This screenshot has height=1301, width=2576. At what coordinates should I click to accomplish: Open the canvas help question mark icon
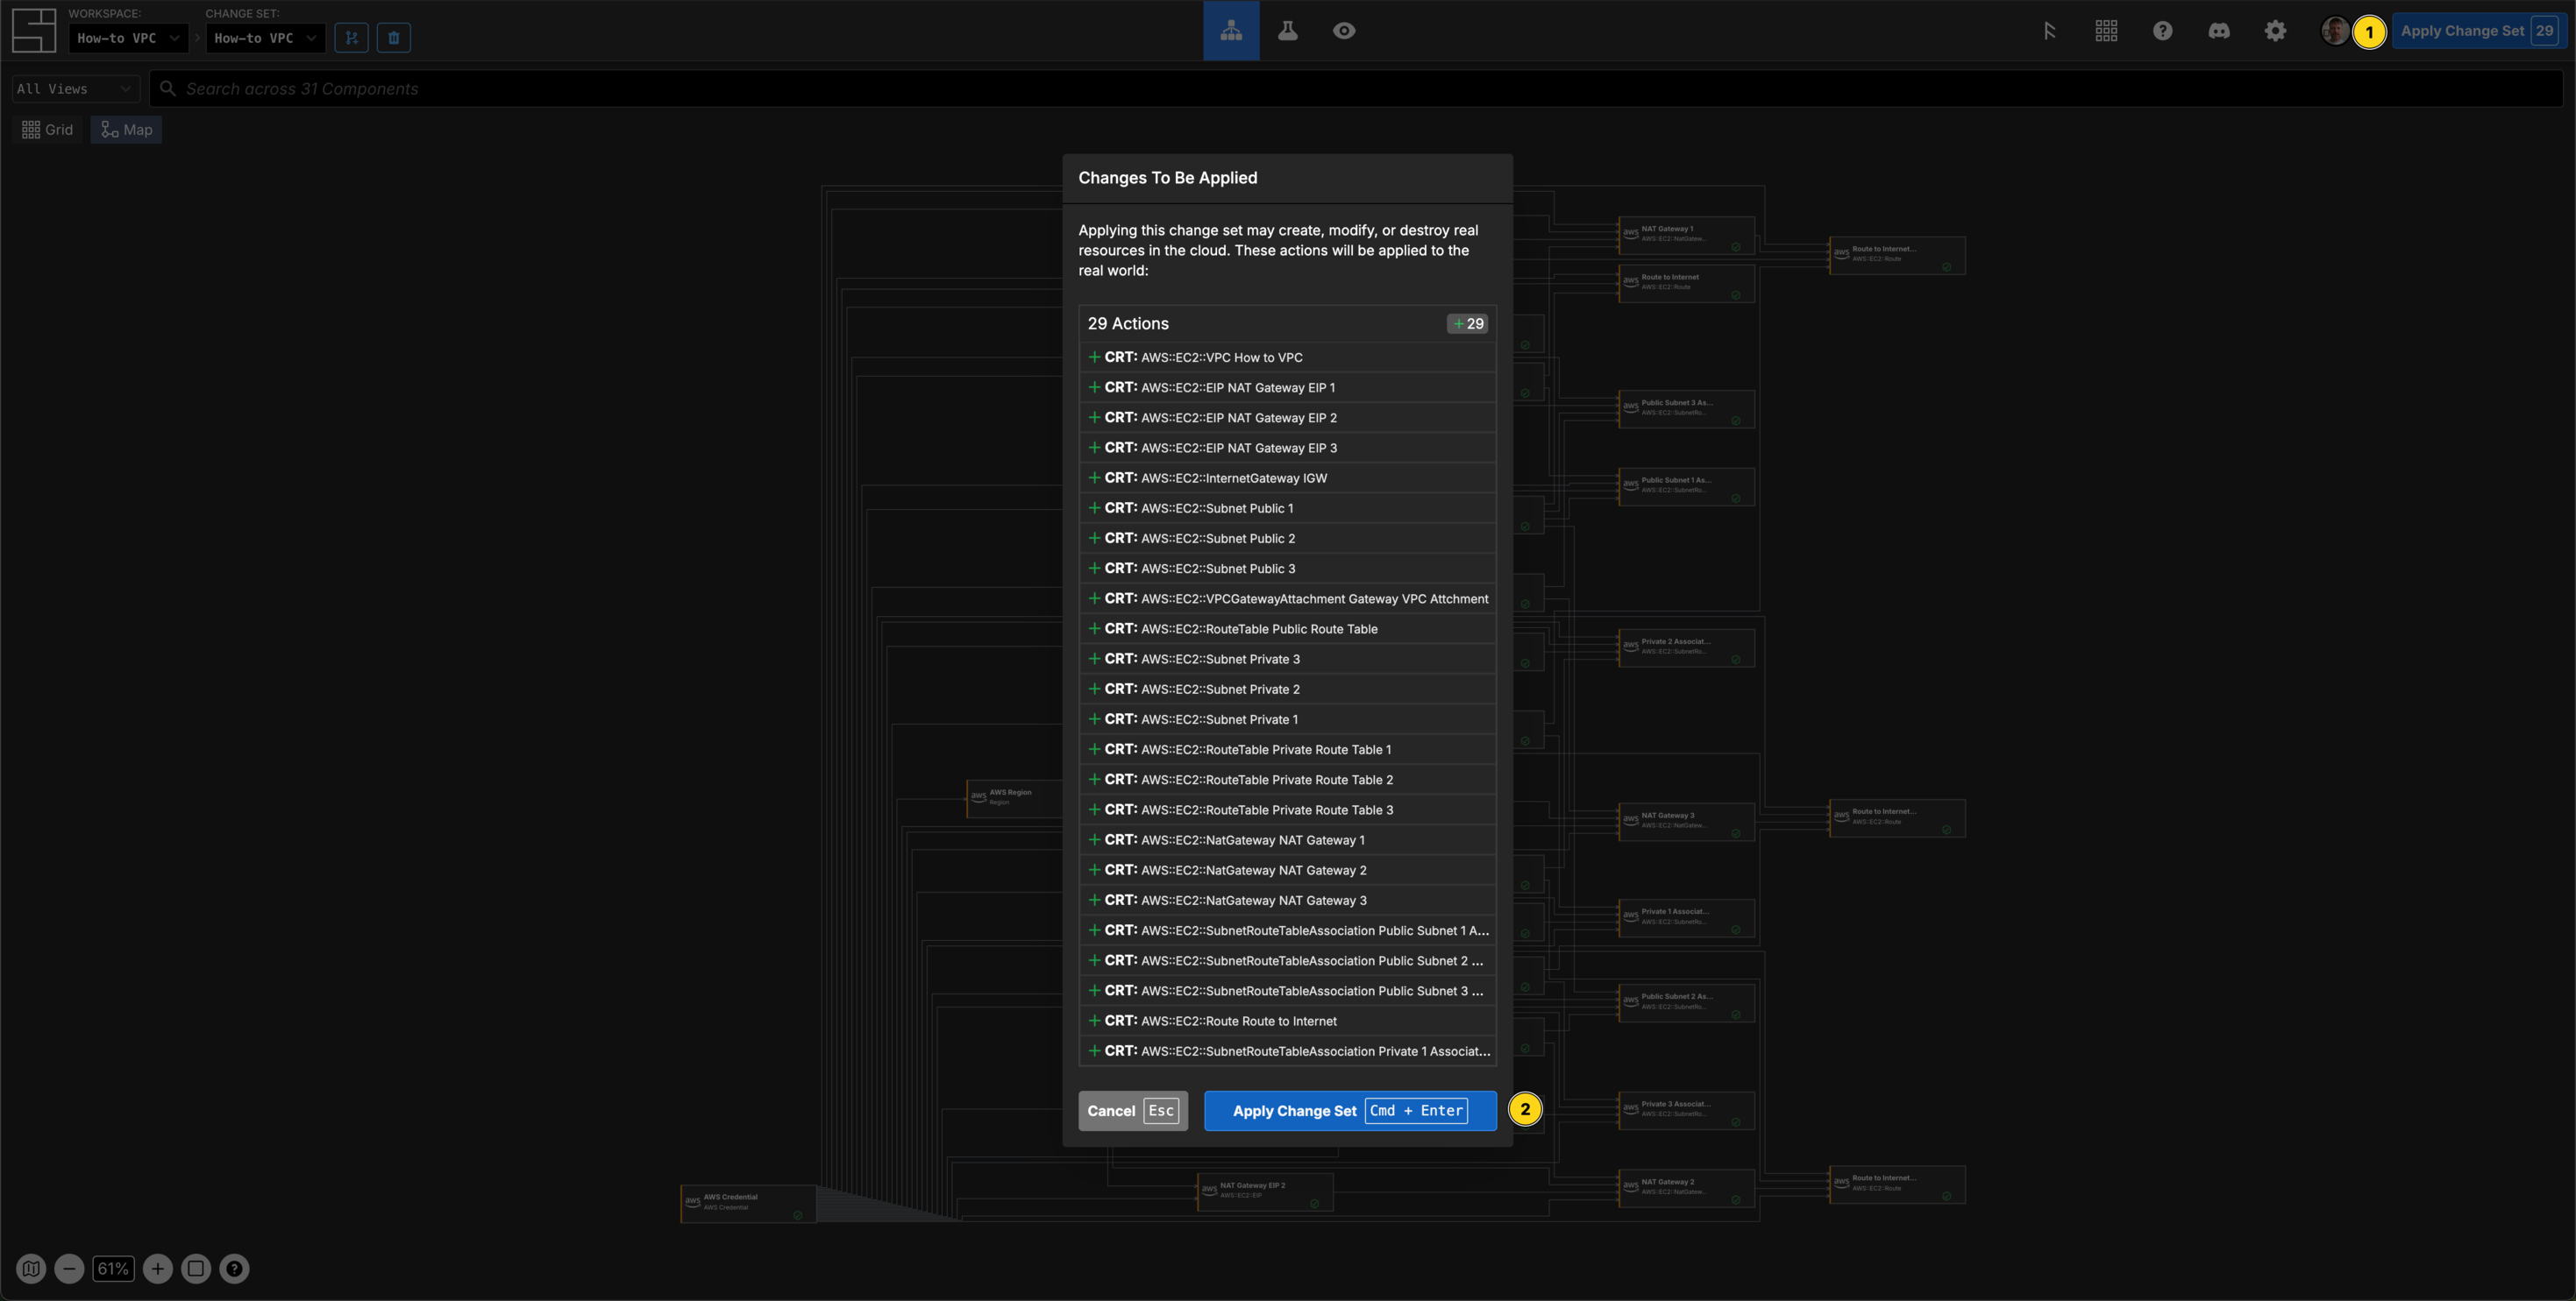click(x=234, y=1269)
